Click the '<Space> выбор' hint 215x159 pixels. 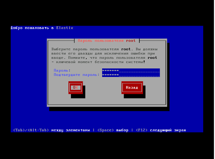click(113, 130)
